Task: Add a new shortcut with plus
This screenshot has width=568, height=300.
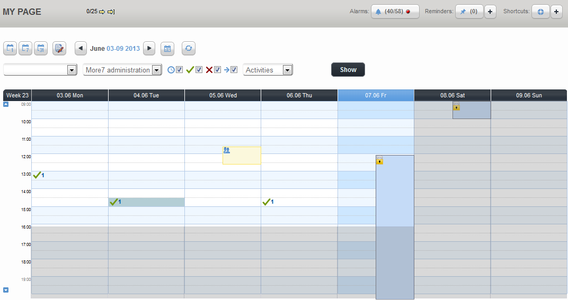Action: [556, 12]
